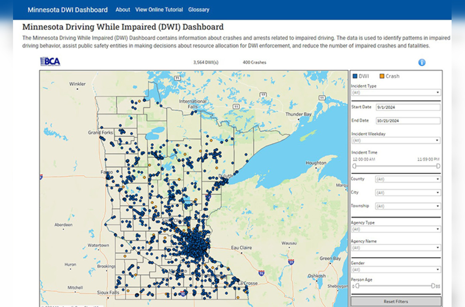Screen dimensions: 465x307
Task: Open the Glossary page
Action: [199, 10]
